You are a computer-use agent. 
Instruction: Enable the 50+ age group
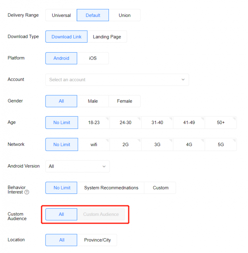point(220,123)
